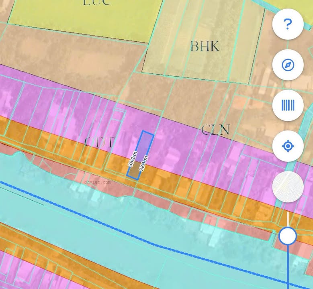Click the barcode-style stripes icon button
This screenshot has width=313, height=289.
pos(287,106)
